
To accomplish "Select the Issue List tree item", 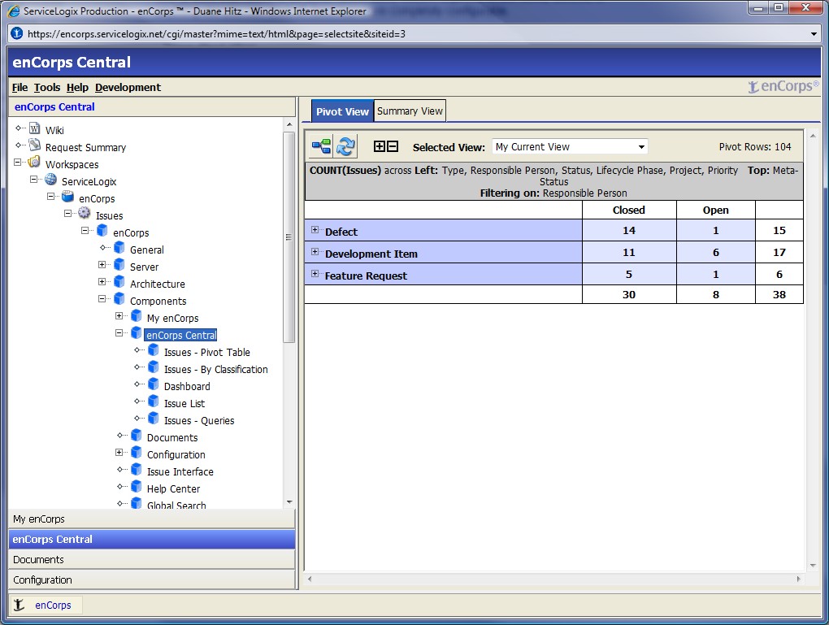I will [x=184, y=403].
